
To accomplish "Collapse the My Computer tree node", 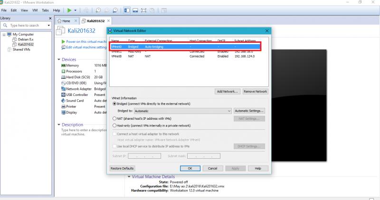I will coord(4,35).
